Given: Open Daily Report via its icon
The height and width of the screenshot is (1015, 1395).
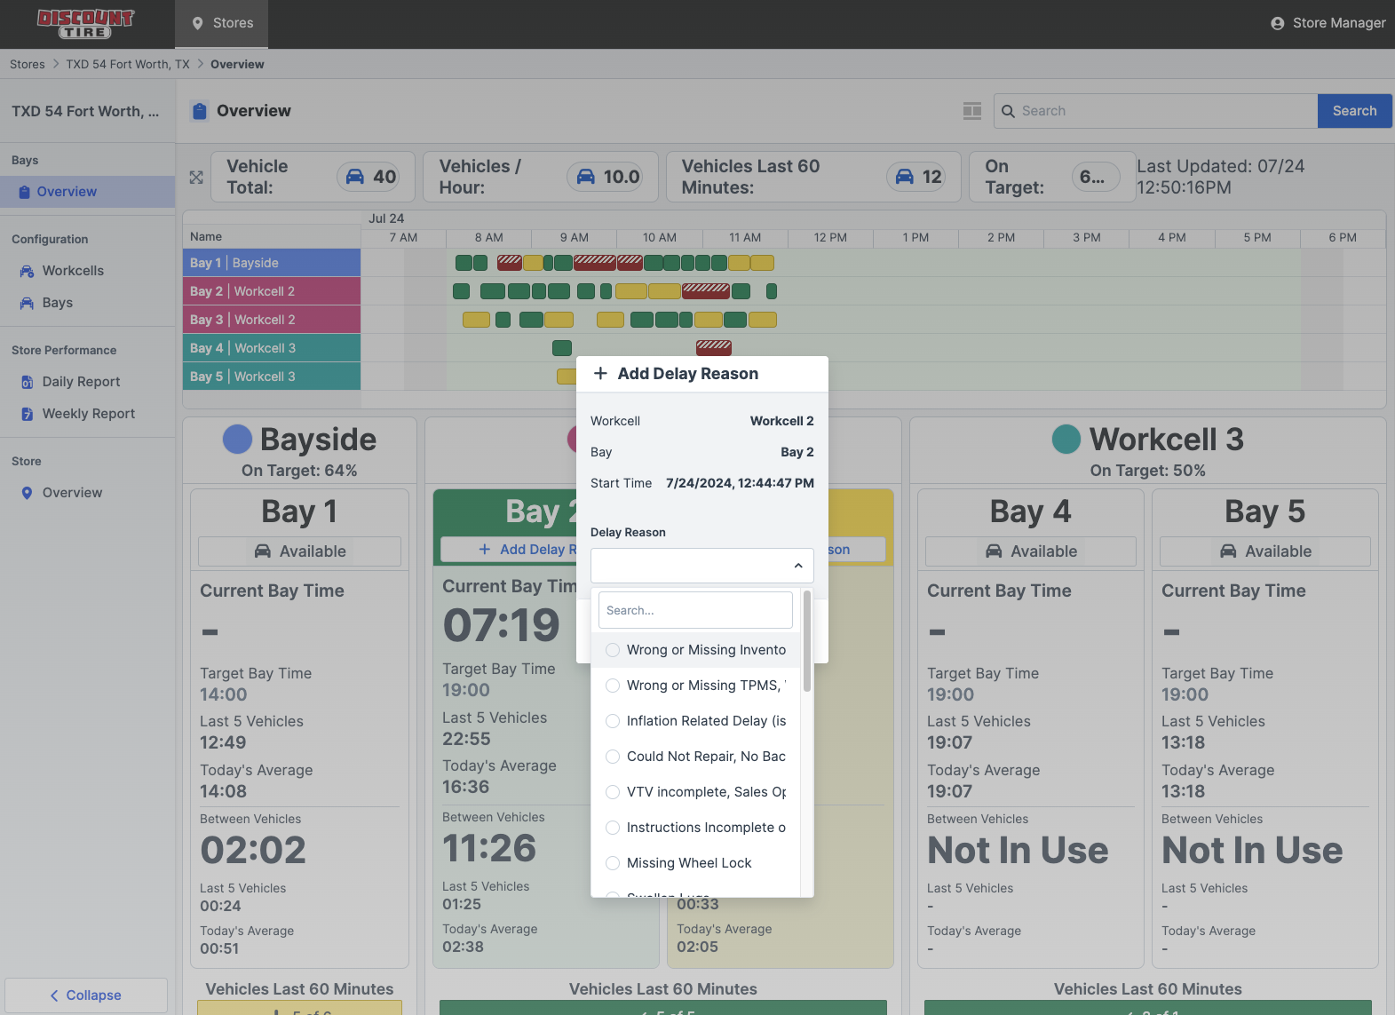Looking at the screenshot, I should pyautogui.click(x=27, y=382).
